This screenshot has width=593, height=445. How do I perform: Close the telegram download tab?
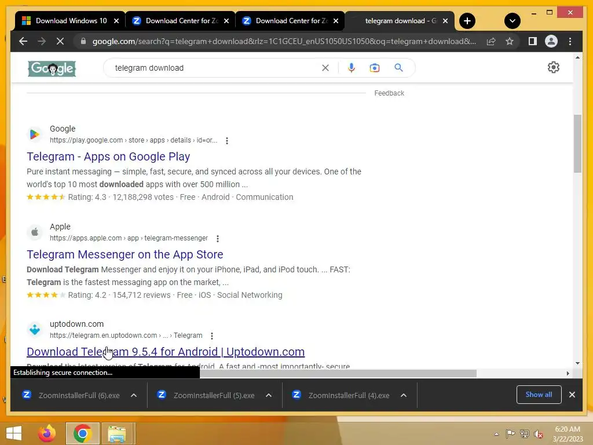[x=445, y=21]
